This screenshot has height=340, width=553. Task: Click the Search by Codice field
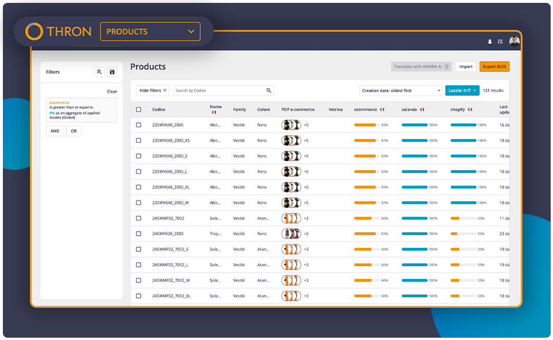pyautogui.click(x=219, y=90)
